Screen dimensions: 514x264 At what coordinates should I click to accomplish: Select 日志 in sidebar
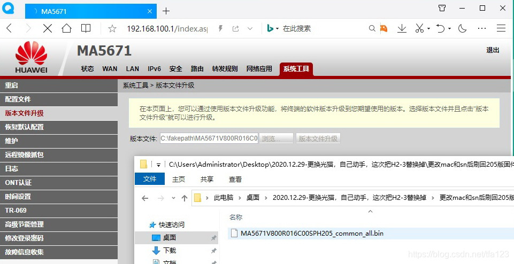(x=59, y=169)
